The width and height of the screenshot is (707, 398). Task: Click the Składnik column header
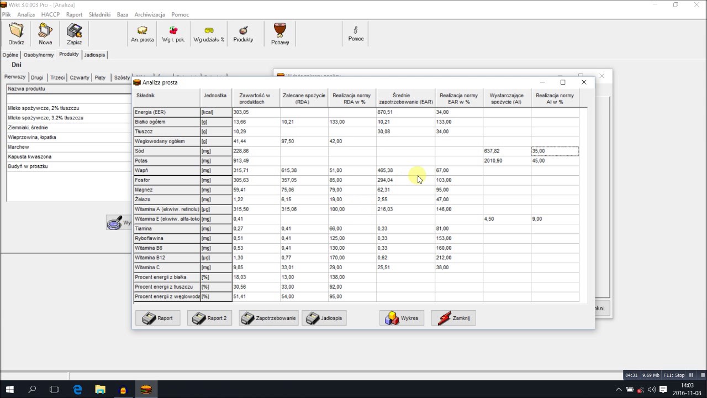167,98
